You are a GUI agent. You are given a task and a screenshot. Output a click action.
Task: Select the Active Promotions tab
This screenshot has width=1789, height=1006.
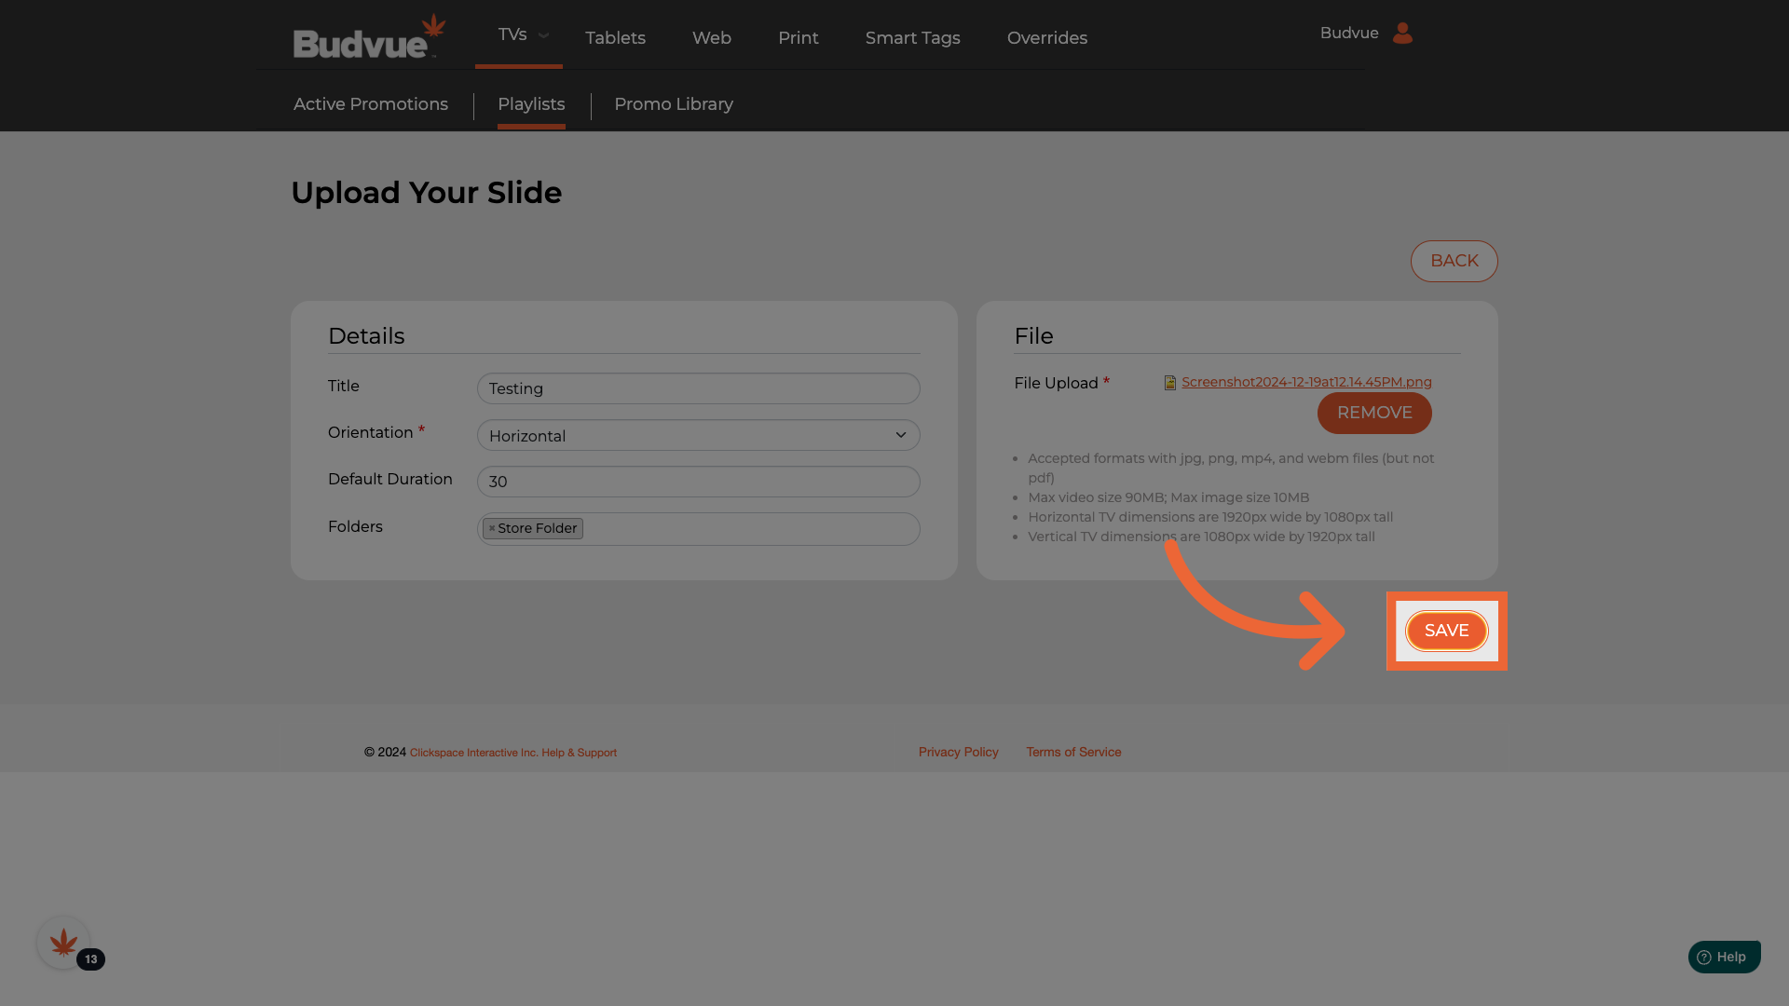[370, 104]
